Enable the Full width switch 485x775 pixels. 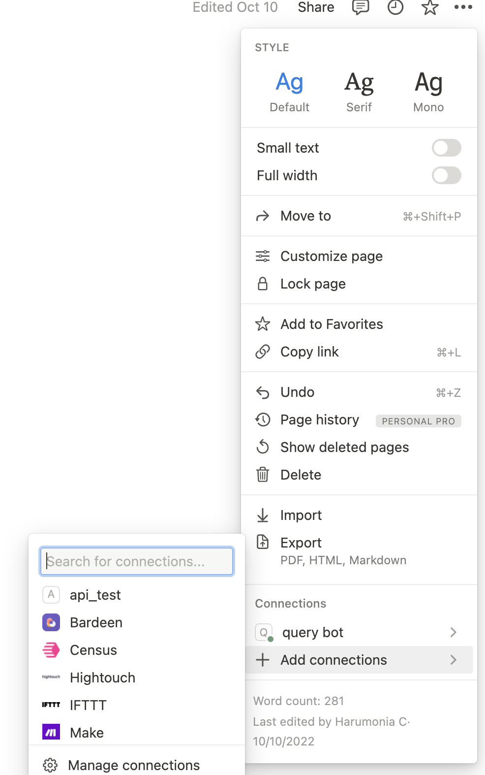click(446, 175)
